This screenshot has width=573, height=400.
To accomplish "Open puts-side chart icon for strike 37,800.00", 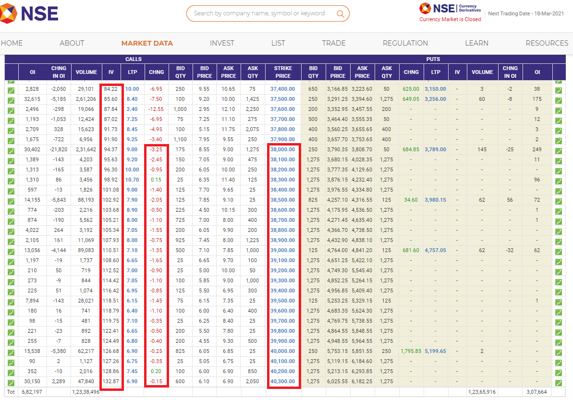I will 559,131.
